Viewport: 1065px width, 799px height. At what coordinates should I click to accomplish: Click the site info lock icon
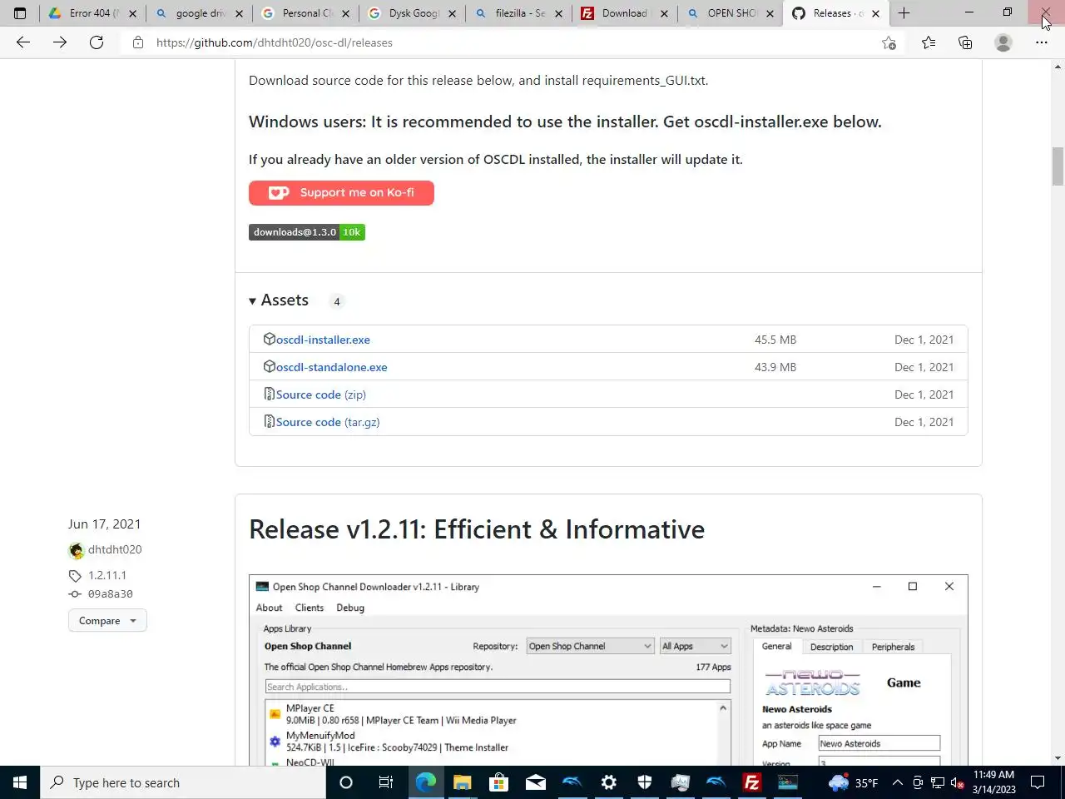click(138, 42)
